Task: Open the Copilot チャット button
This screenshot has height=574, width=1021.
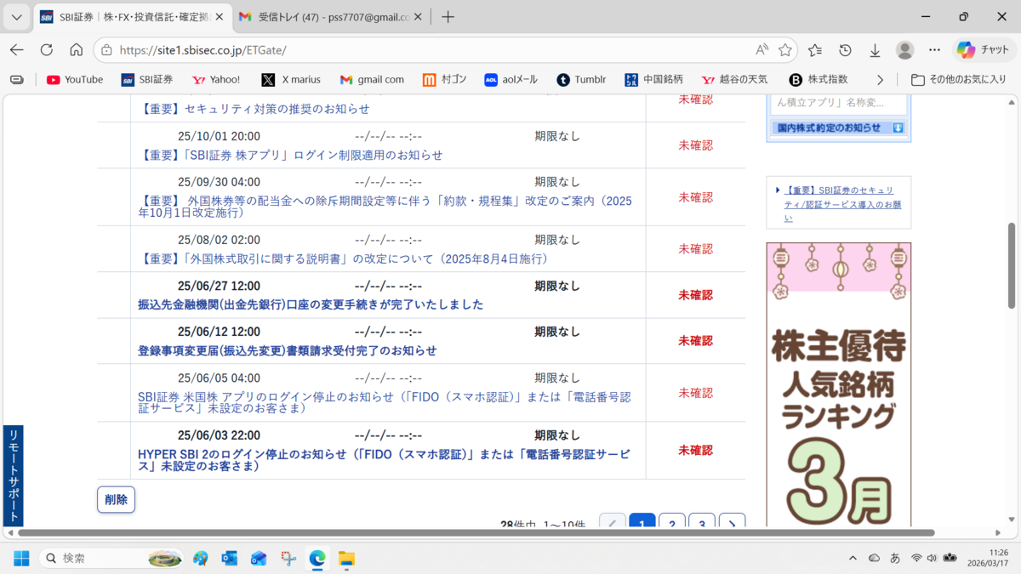Action: click(x=984, y=50)
